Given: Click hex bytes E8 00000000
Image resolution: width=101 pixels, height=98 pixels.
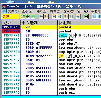Looking at the screenshot, I should point(37,35).
